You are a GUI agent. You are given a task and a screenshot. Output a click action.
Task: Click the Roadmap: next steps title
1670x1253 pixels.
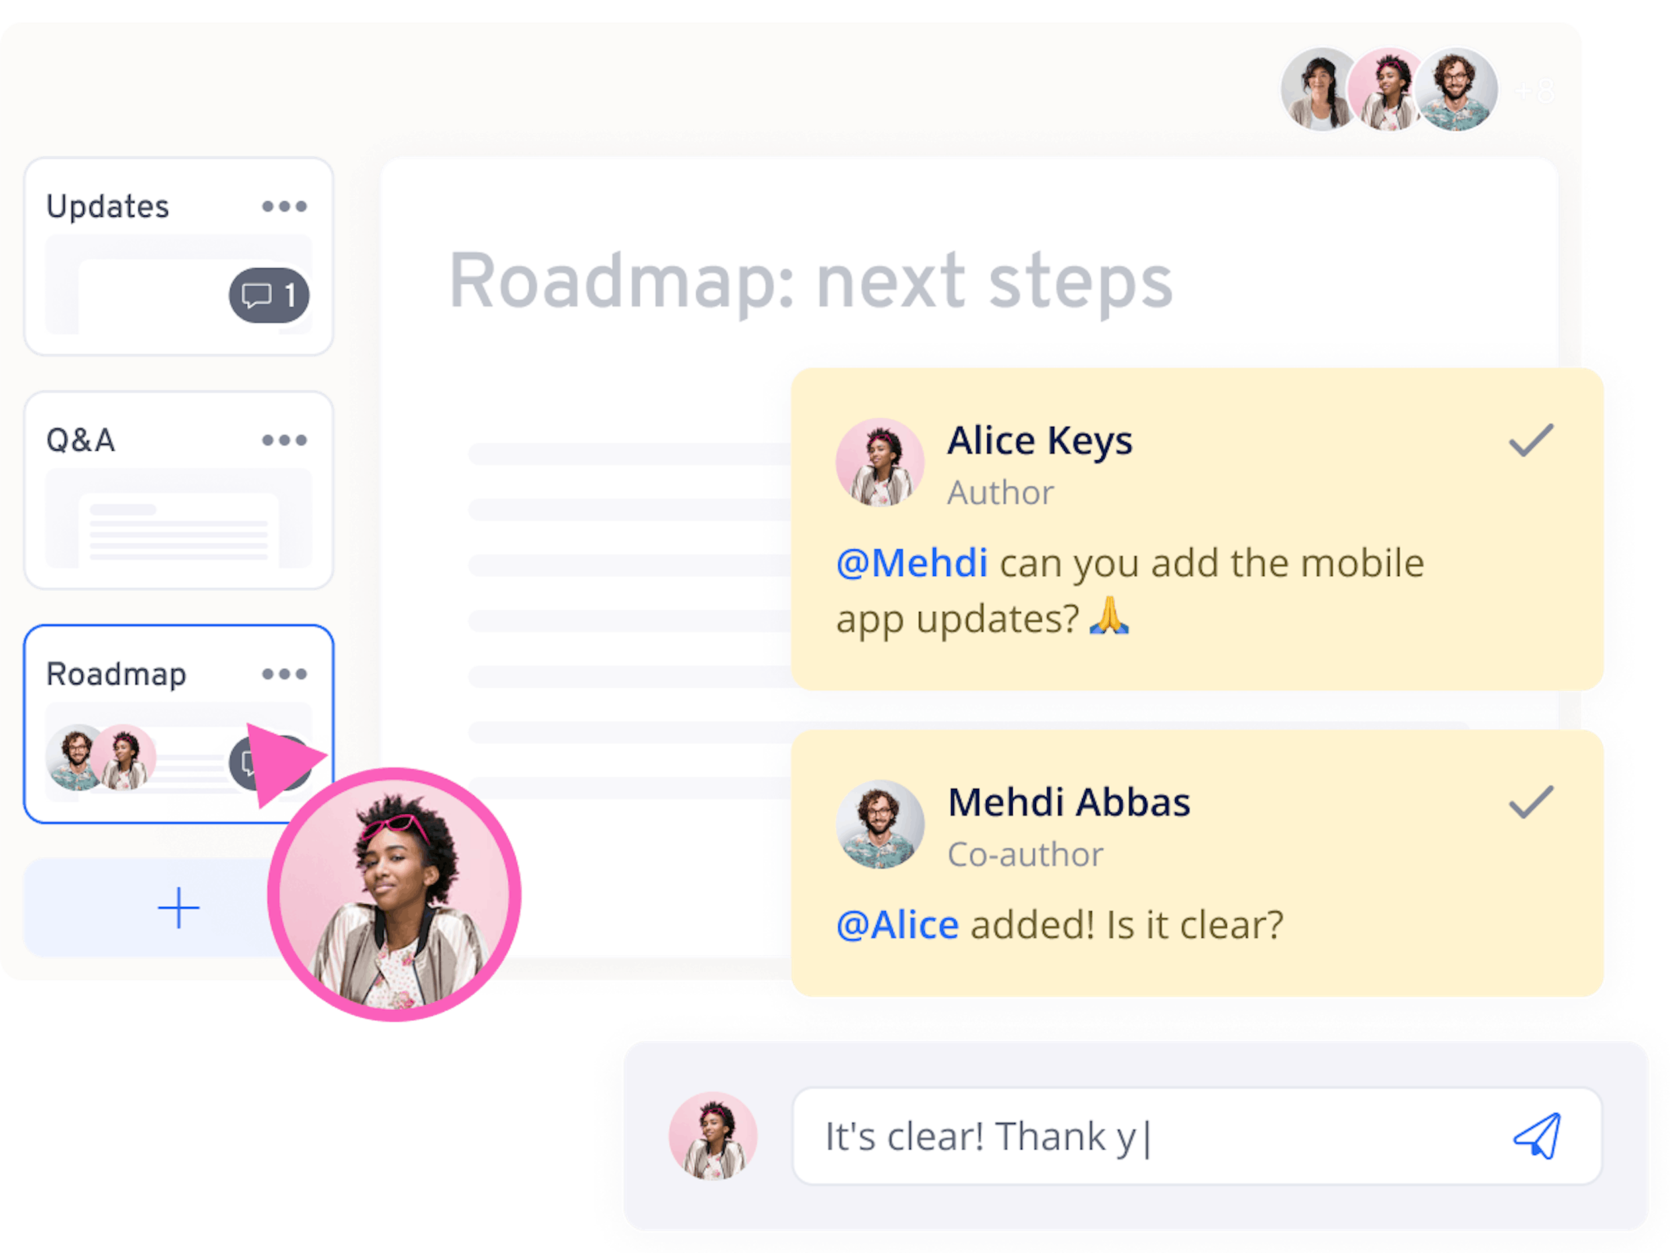pos(810,282)
